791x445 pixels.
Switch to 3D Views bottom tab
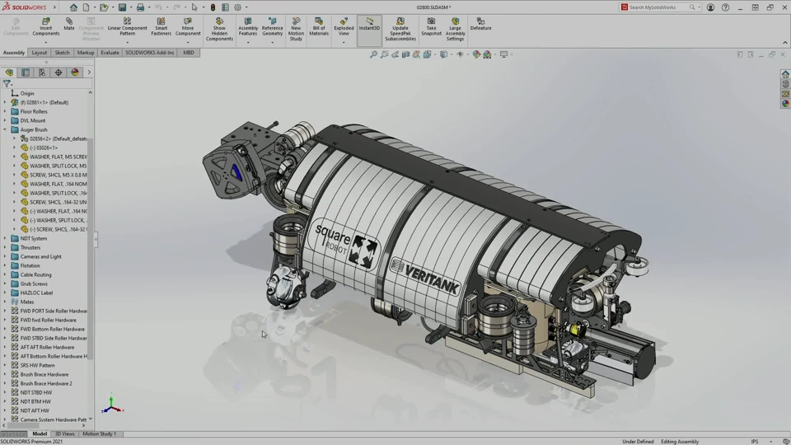click(64, 434)
